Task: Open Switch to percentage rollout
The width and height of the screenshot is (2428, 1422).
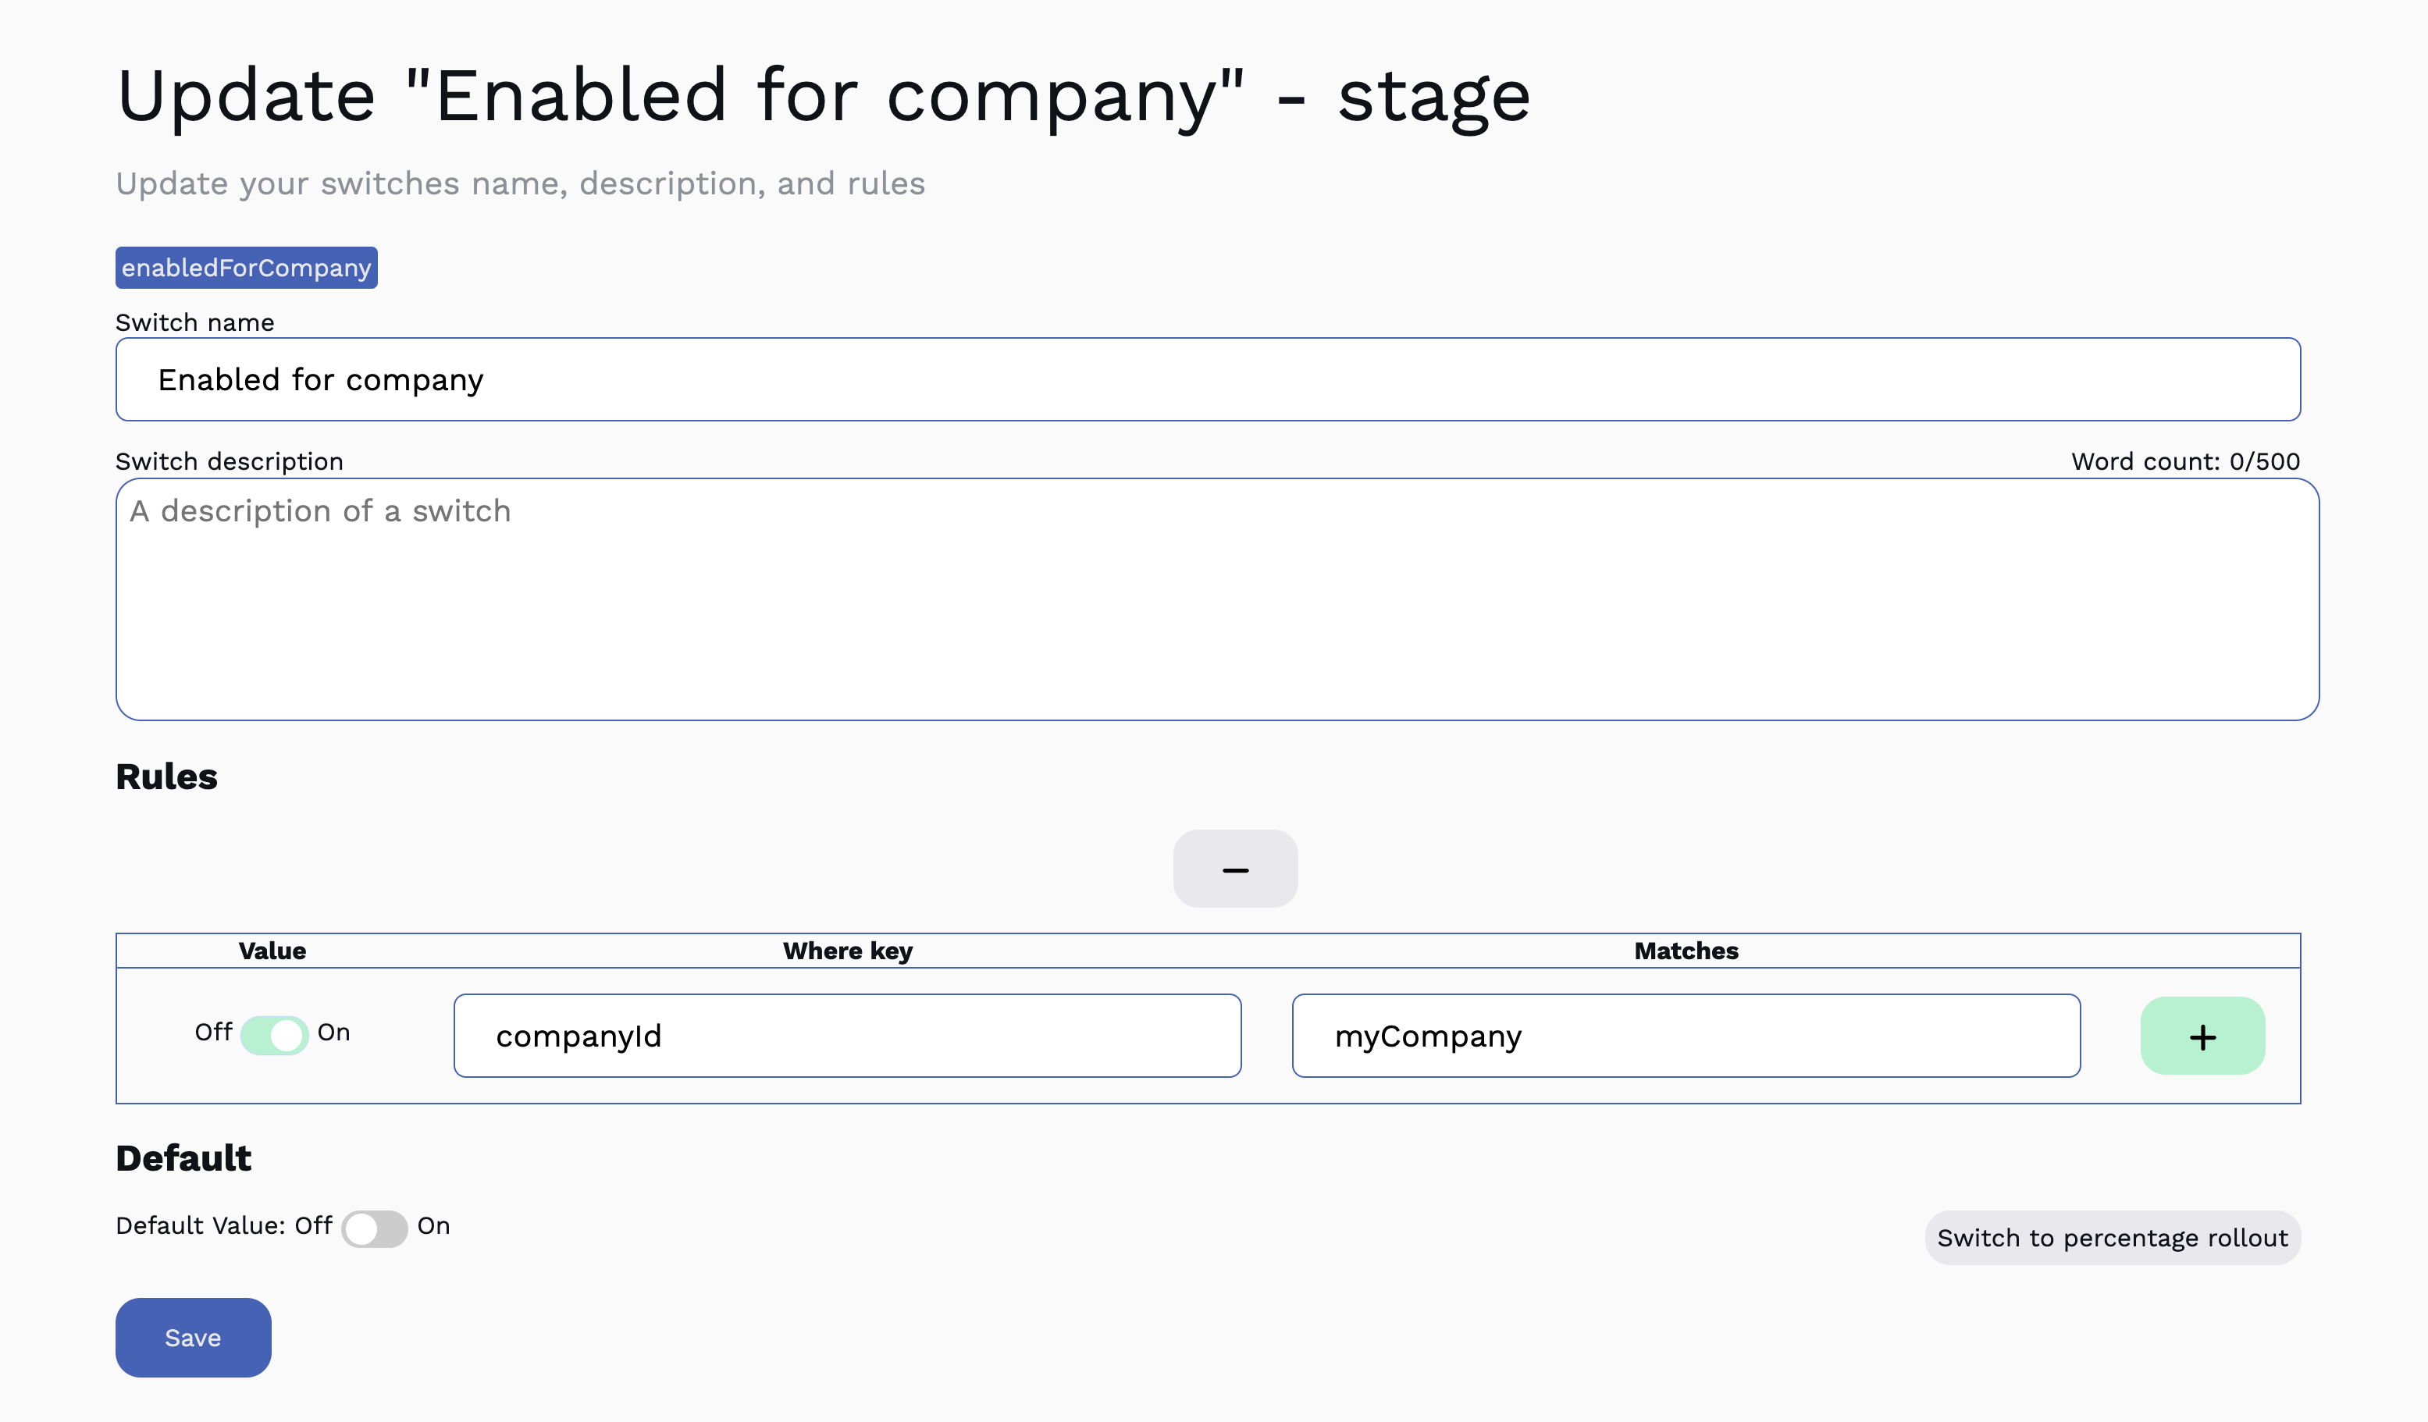Action: pos(2112,1237)
